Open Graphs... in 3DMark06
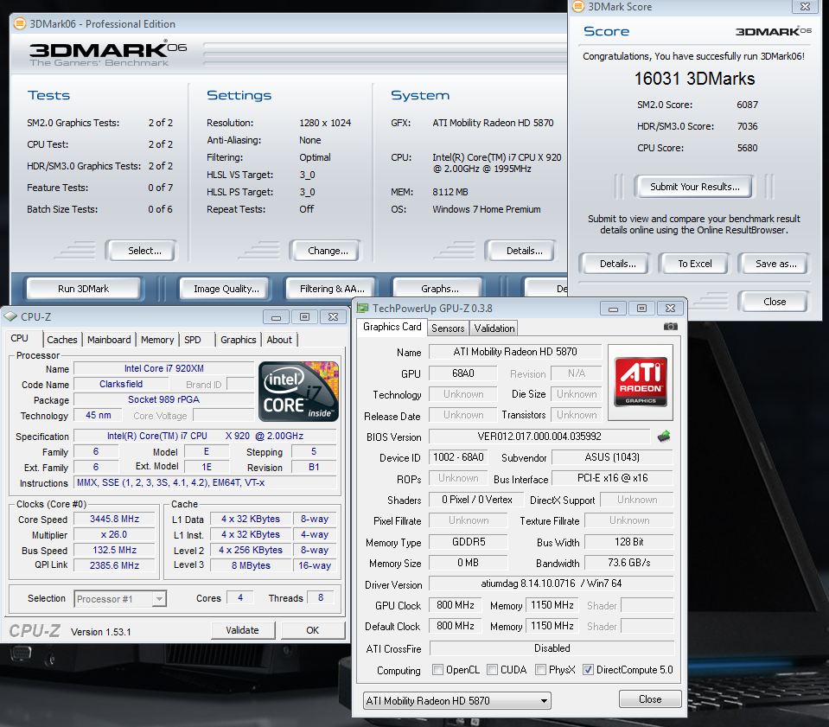The width and height of the screenshot is (829, 727). click(x=437, y=289)
